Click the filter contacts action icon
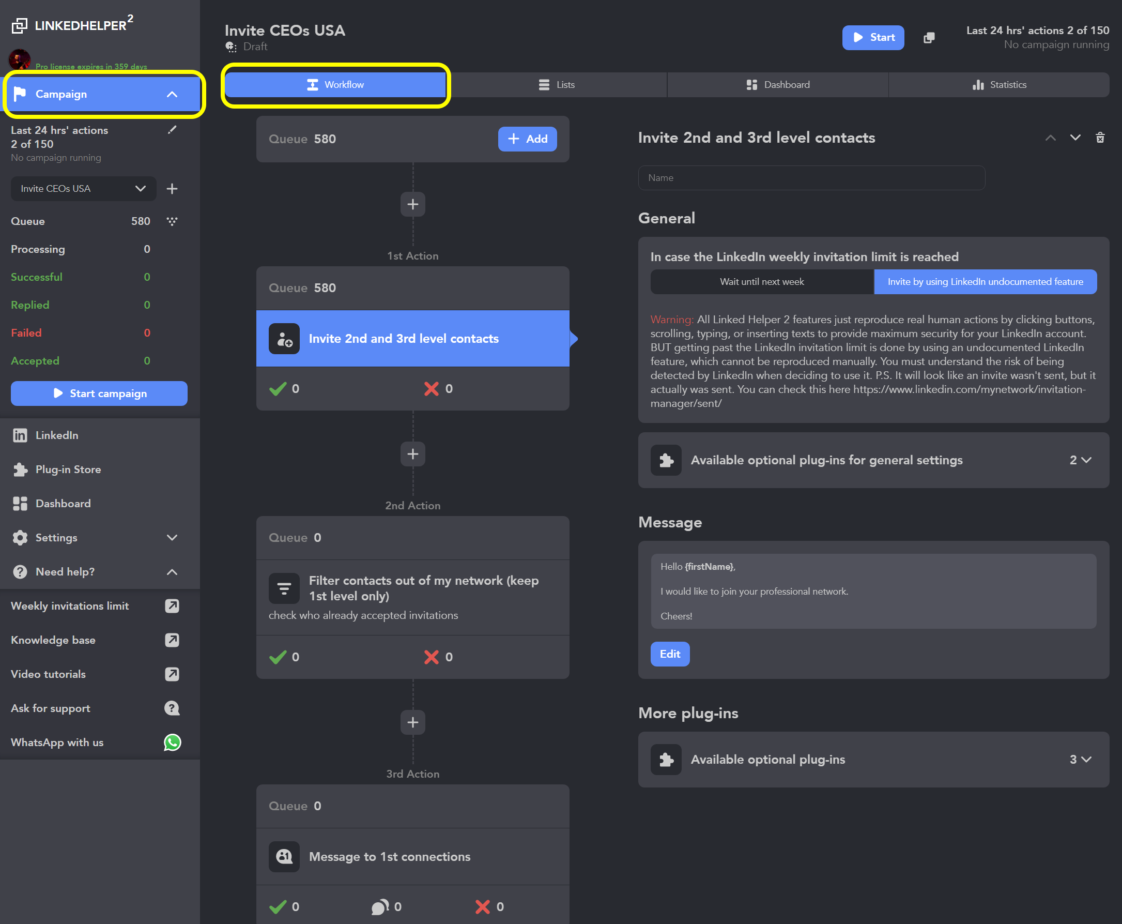The image size is (1122, 924). click(284, 588)
